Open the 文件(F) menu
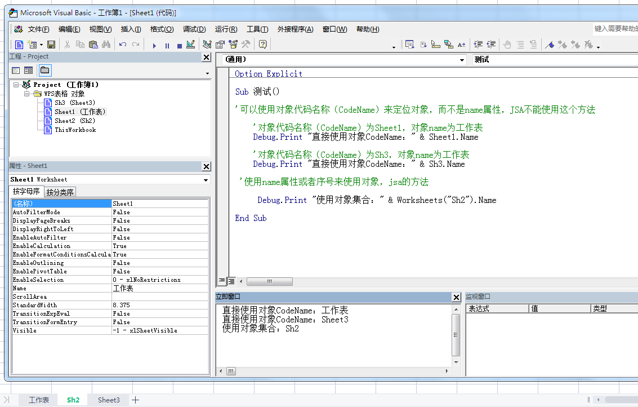The image size is (638, 407). coord(38,29)
